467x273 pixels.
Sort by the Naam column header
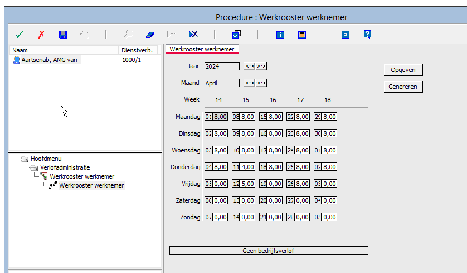click(x=64, y=50)
